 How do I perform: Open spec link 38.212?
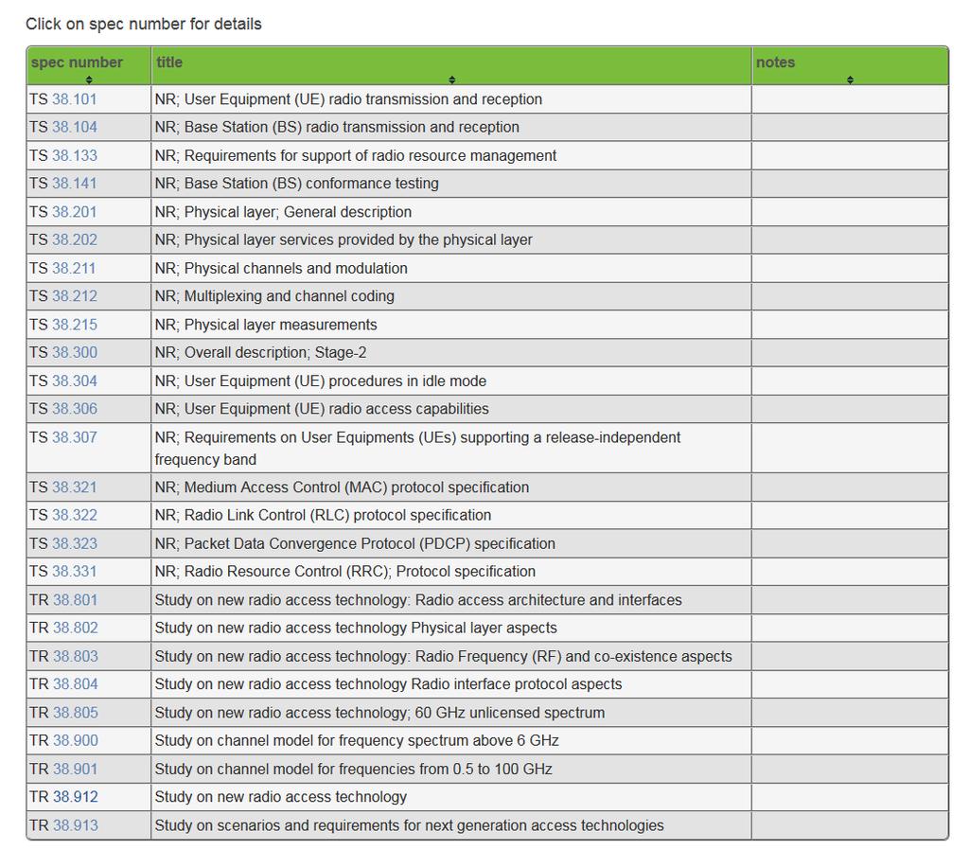[74, 295]
